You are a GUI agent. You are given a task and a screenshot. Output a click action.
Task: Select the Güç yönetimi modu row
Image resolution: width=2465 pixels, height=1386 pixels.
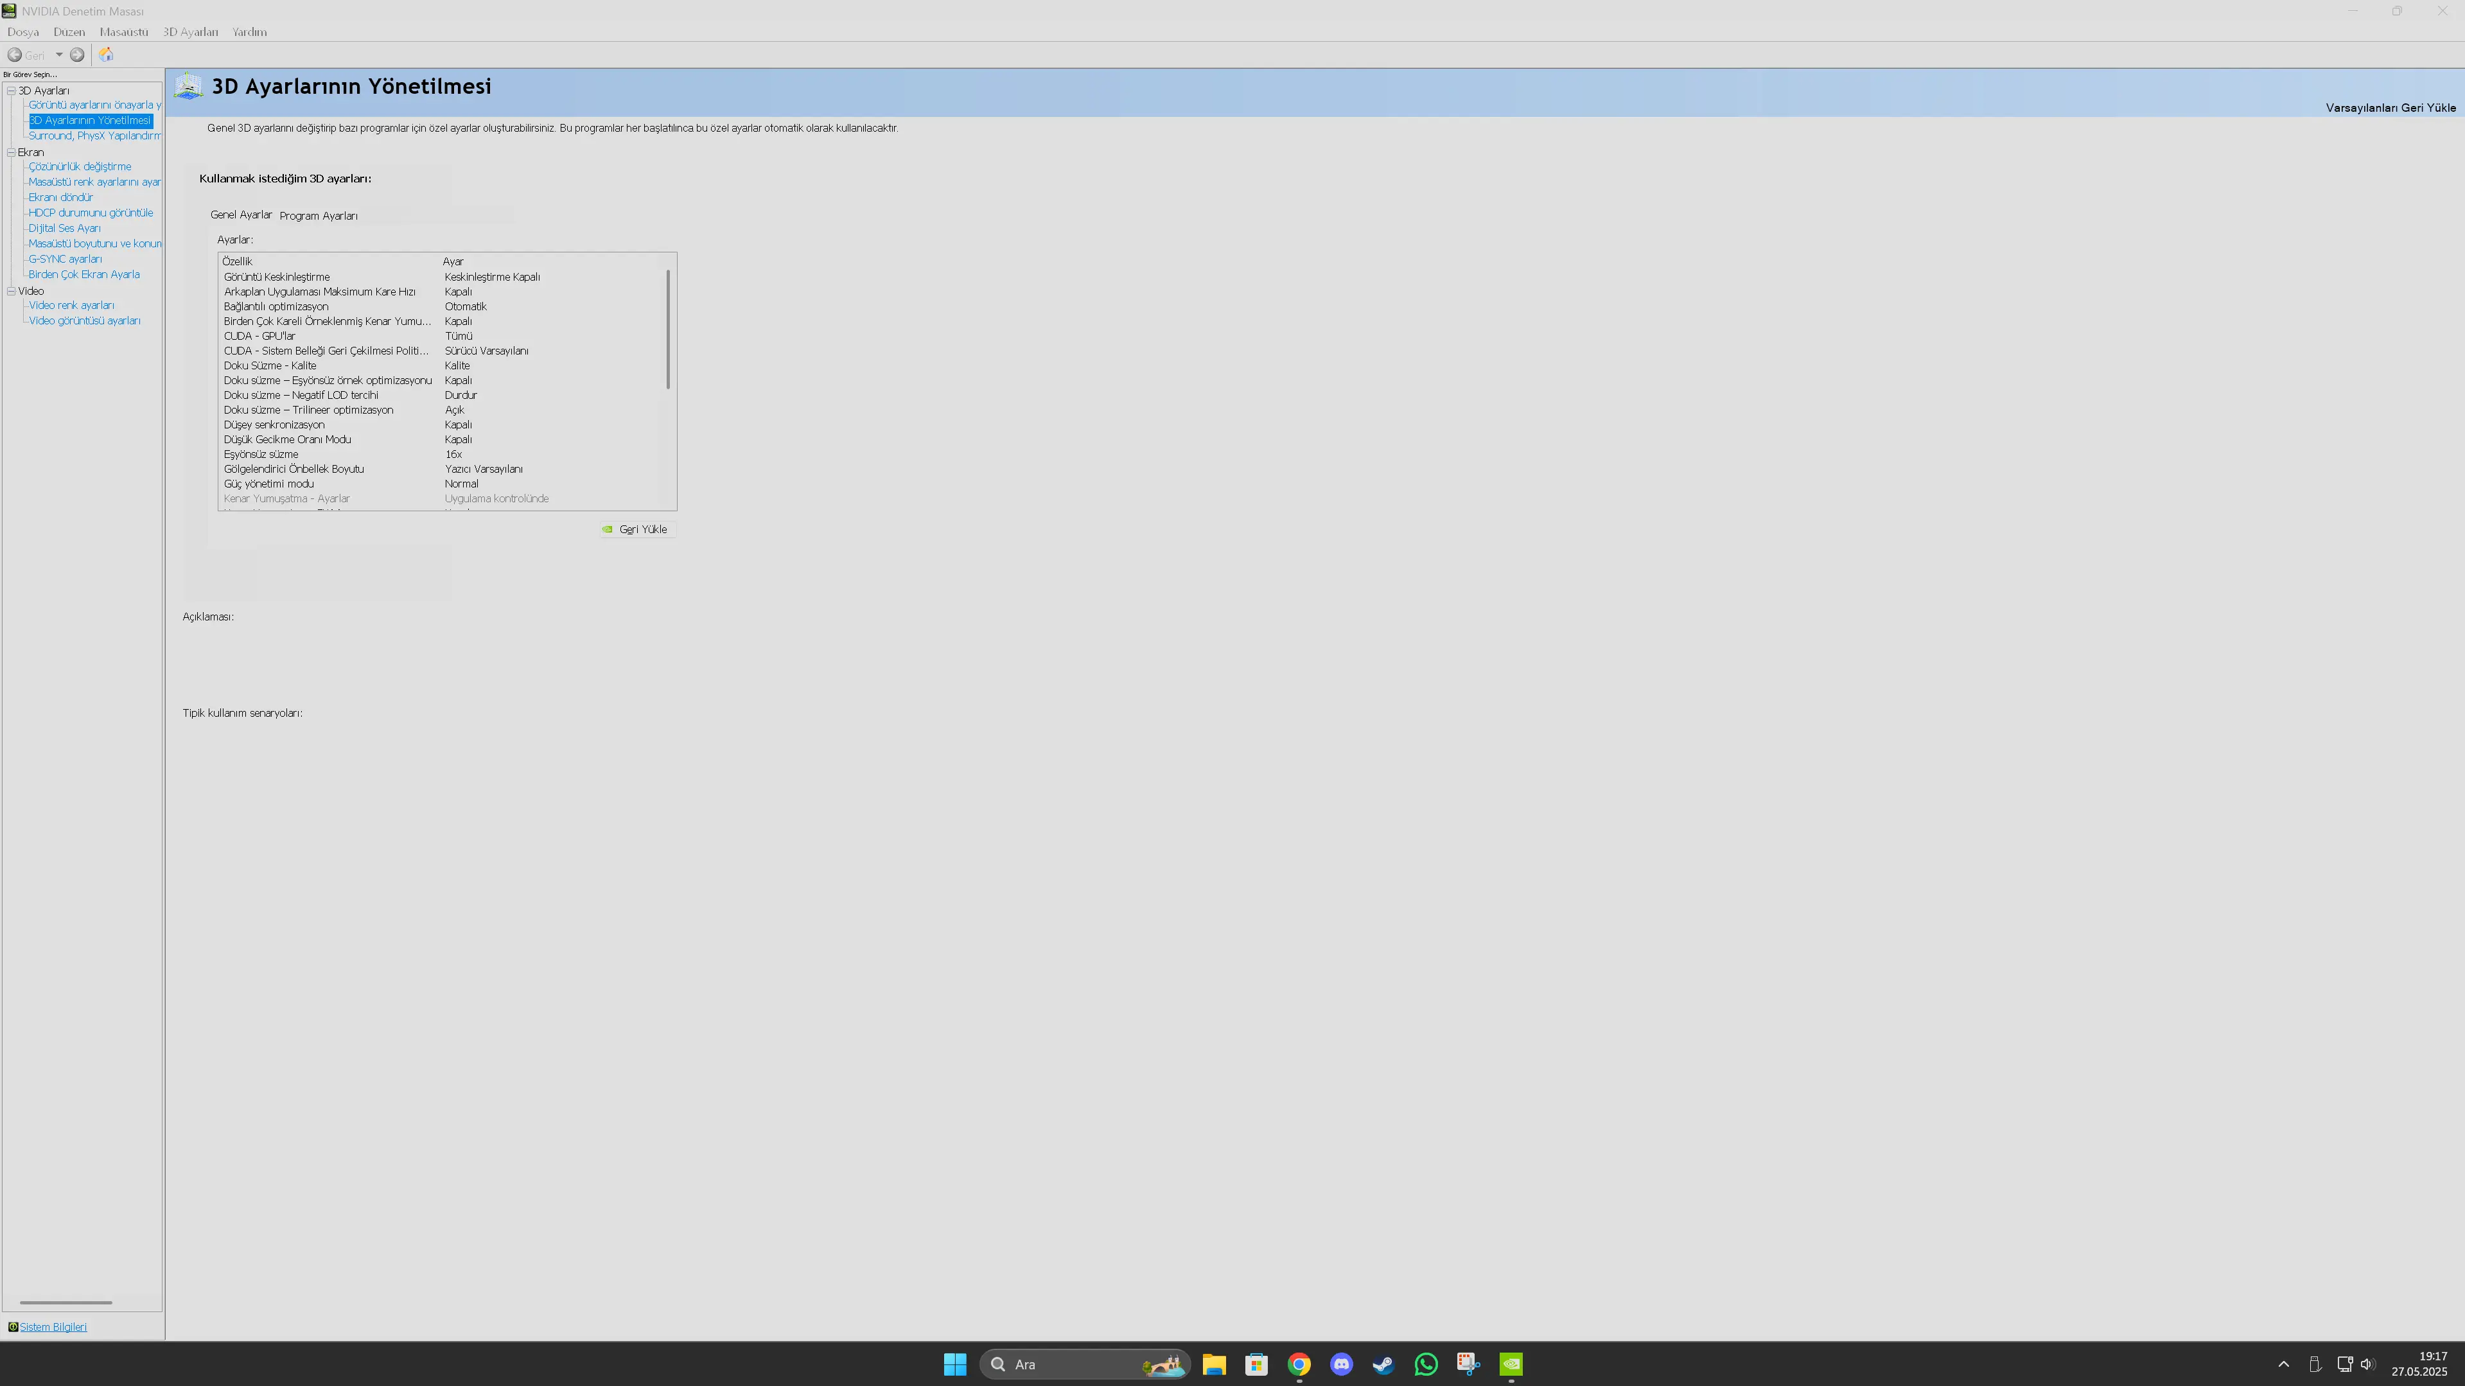click(440, 484)
